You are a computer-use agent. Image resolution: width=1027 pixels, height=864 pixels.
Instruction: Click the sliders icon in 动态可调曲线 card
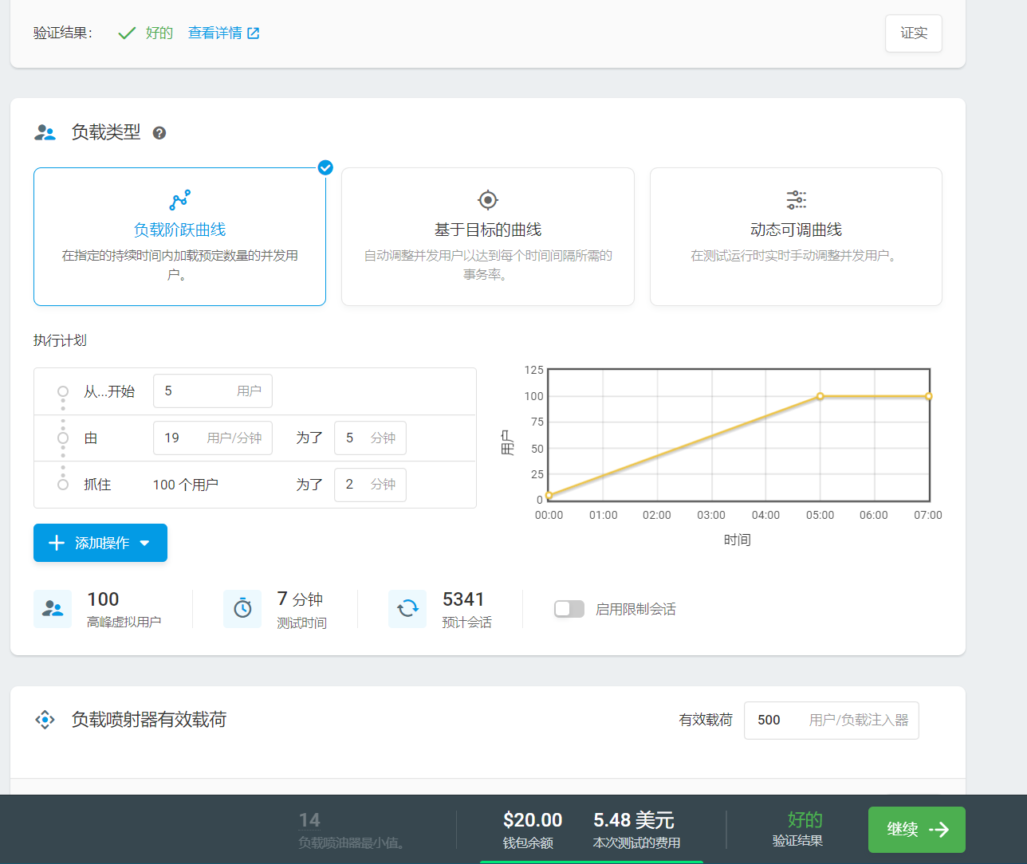(797, 199)
